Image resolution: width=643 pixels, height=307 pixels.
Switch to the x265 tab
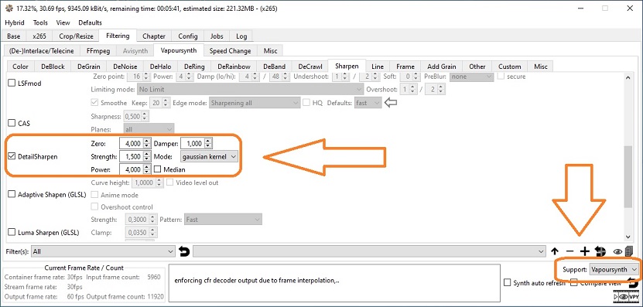tap(39, 36)
